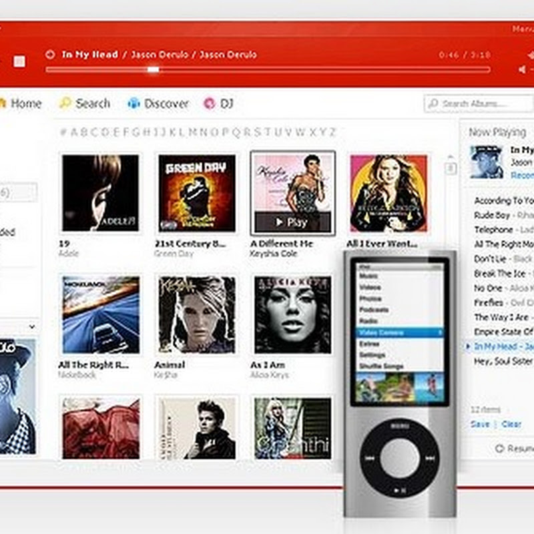This screenshot has height=534, width=534.
Task: Click the iPod play/pause button
Action: (399, 491)
